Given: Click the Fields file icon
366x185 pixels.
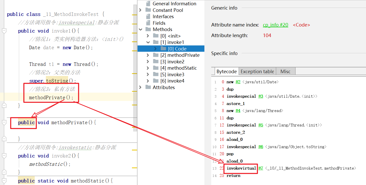Looking at the screenshot, I should click(x=148, y=23).
